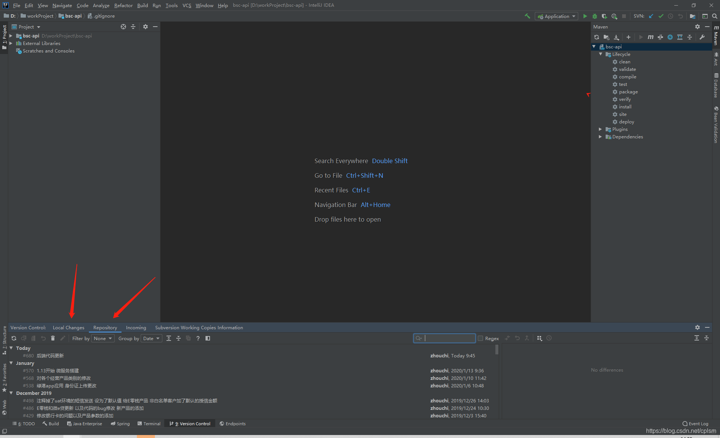The width and height of the screenshot is (720, 438).
Task: Switch to the Local Changes tab
Action: (68, 328)
